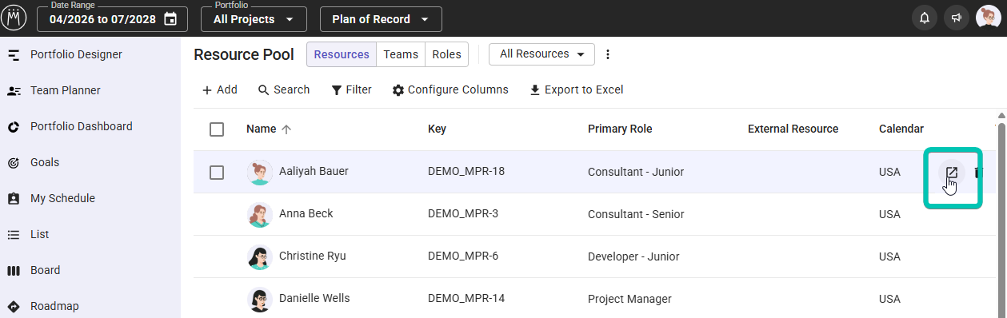Open the Filter options

[351, 90]
